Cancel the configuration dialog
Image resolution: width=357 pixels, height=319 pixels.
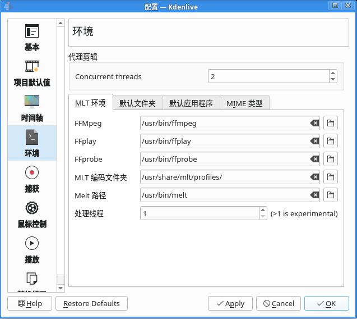click(279, 303)
